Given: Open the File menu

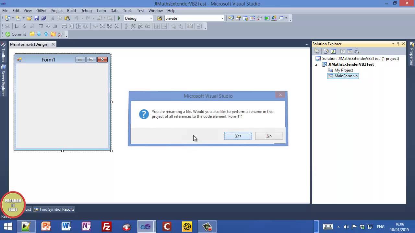Looking at the screenshot, I should point(5,10).
